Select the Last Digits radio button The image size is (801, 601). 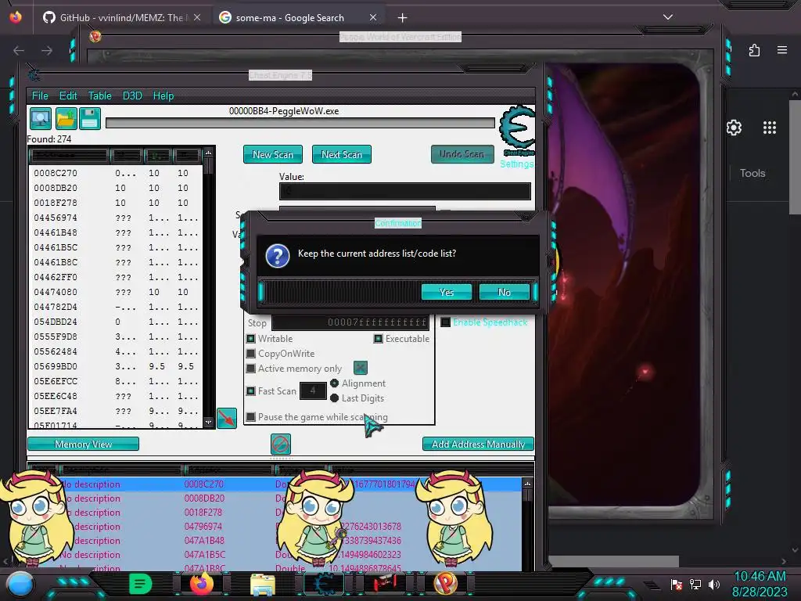coord(334,398)
